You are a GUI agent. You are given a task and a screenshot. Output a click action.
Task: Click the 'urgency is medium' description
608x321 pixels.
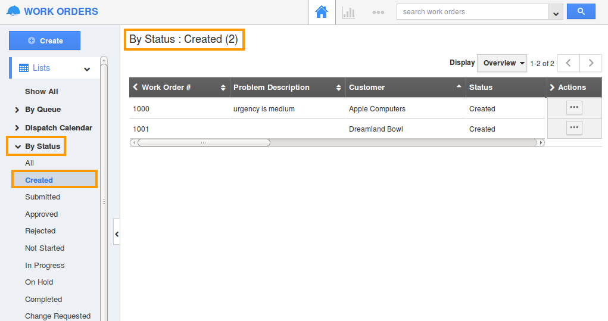pos(264,109)
